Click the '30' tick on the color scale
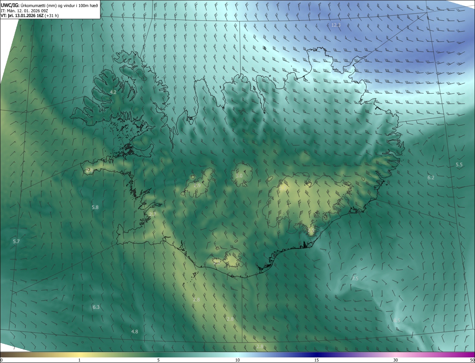Screen dimensions: 475x363 click(x=396, y=360)
